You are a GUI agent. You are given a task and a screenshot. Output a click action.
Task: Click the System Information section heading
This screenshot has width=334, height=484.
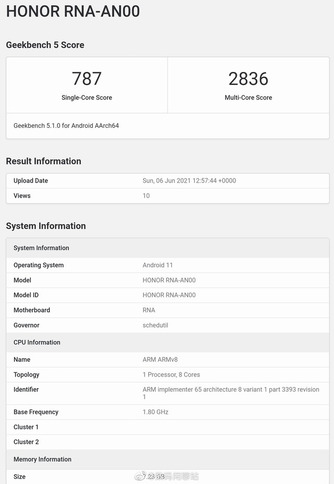click(46, 226)
